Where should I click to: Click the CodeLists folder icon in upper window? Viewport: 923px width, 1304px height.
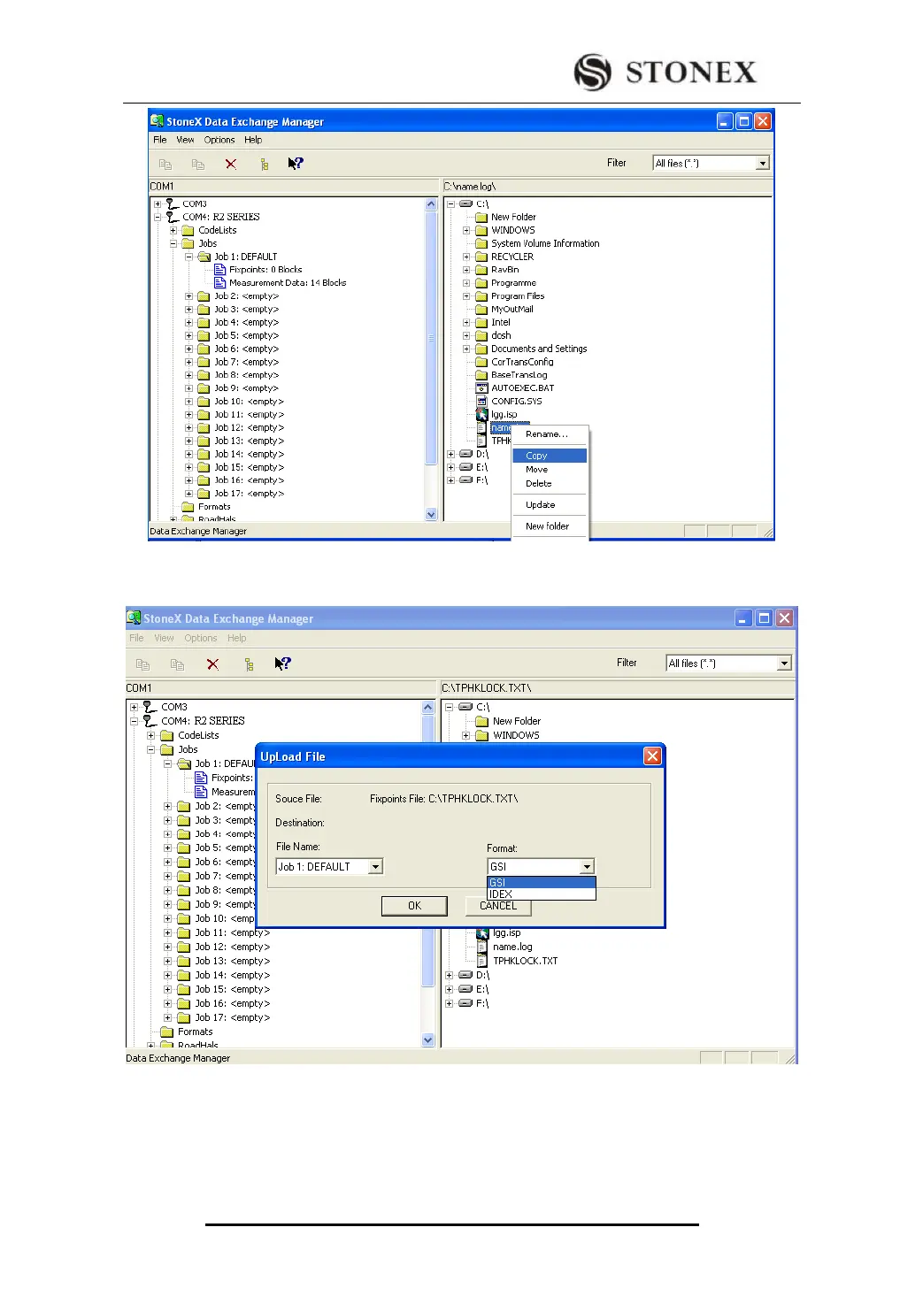(188, 230)
